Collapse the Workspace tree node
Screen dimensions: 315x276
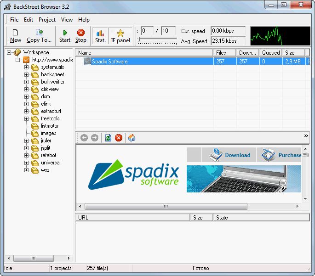(9, 52)
